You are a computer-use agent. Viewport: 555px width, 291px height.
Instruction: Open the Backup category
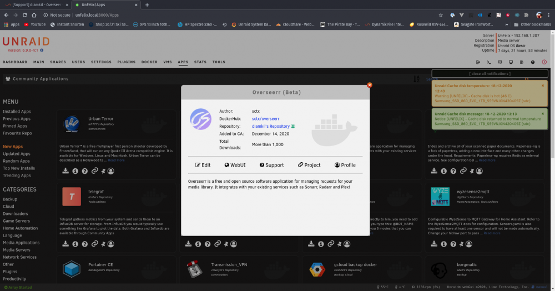tap(10, 199)
